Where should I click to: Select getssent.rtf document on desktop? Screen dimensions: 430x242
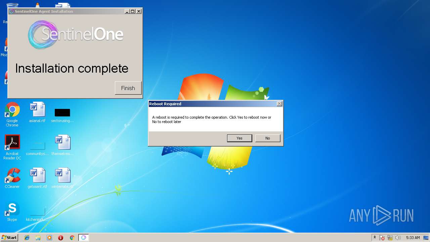pyautogui.click(x=37, y=178)
